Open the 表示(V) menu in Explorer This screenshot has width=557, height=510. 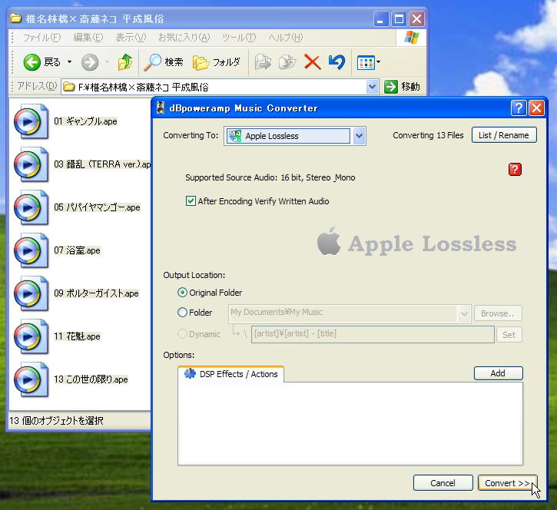131,38
